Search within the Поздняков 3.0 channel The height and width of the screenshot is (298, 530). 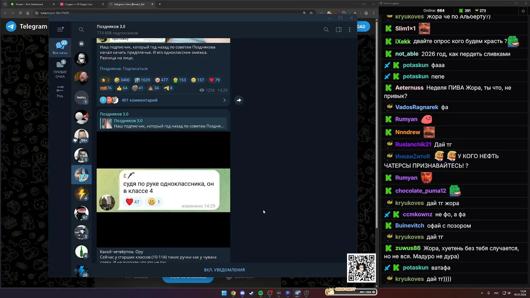(326, 29)
